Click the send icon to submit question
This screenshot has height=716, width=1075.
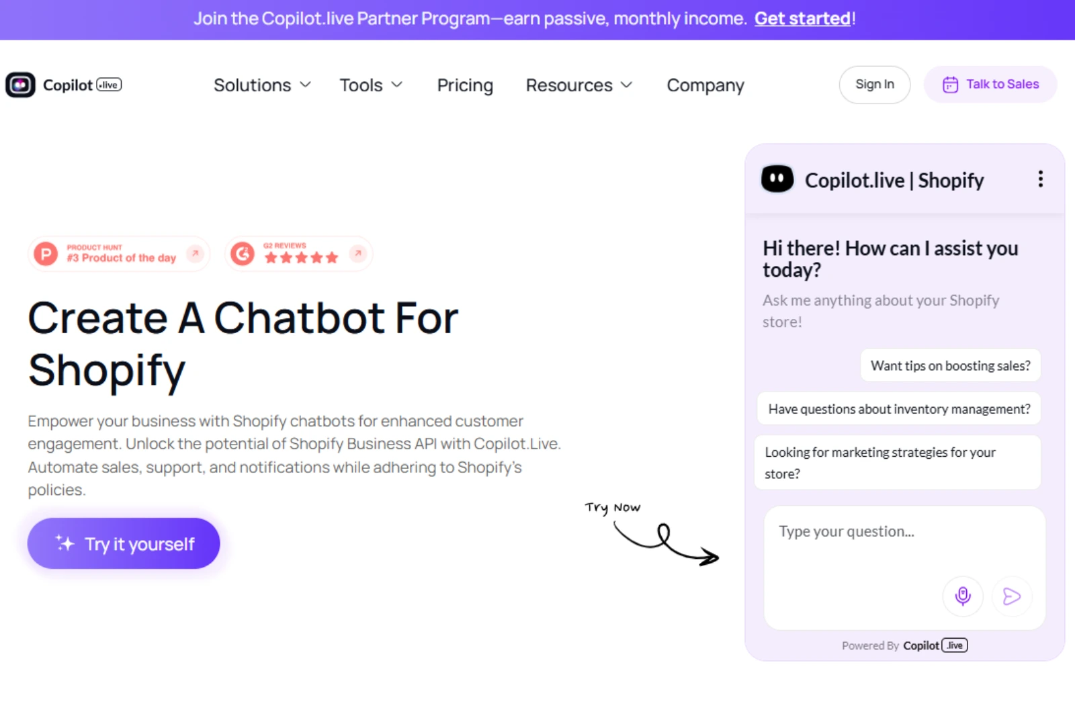tap(1012, 596)
